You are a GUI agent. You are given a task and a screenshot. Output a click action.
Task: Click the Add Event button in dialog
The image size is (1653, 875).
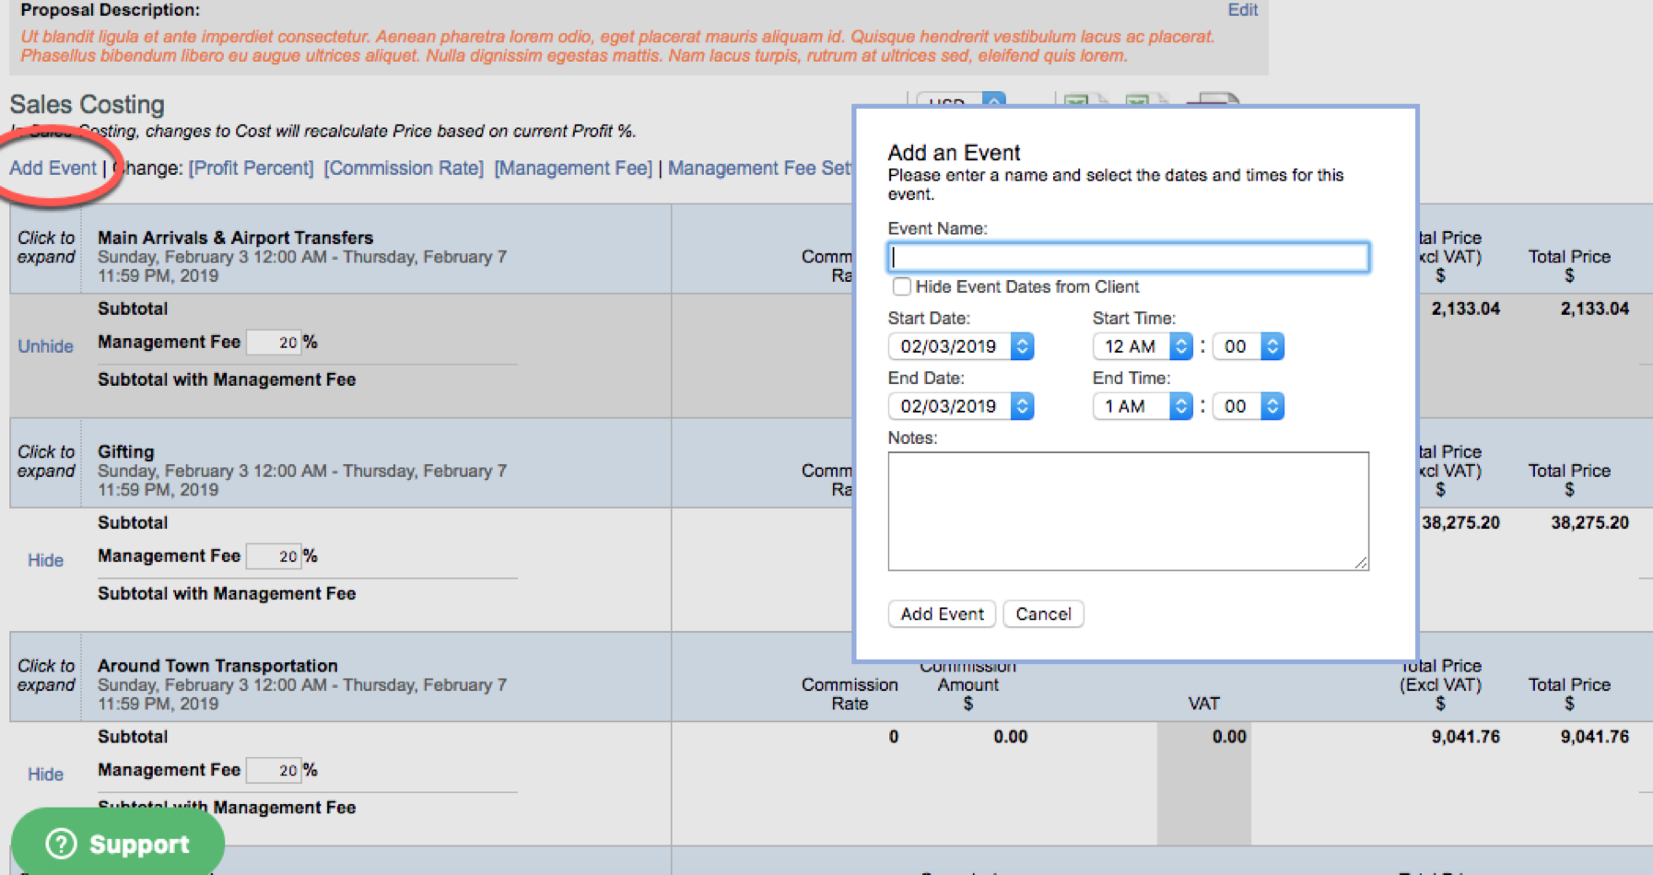tap(942, 613)
